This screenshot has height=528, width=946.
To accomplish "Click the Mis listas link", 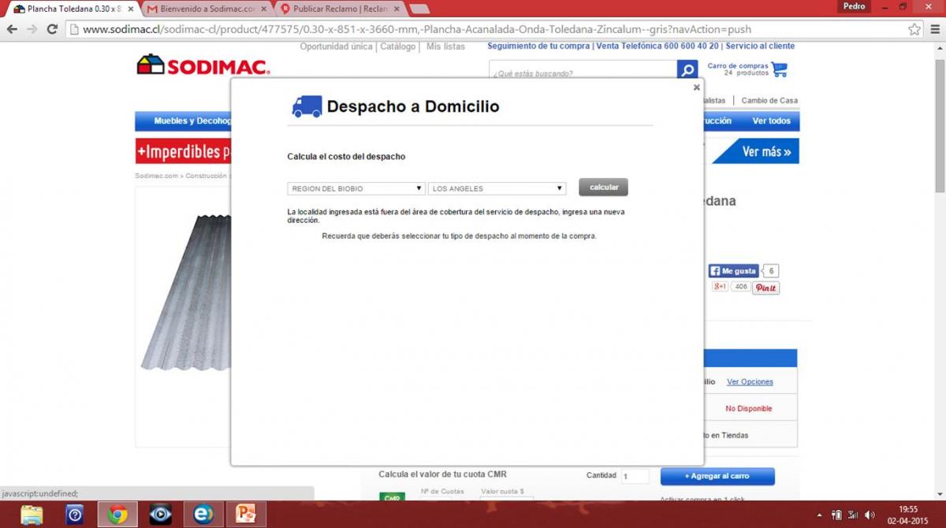I will pyautogui.click(x=446, y=46).
